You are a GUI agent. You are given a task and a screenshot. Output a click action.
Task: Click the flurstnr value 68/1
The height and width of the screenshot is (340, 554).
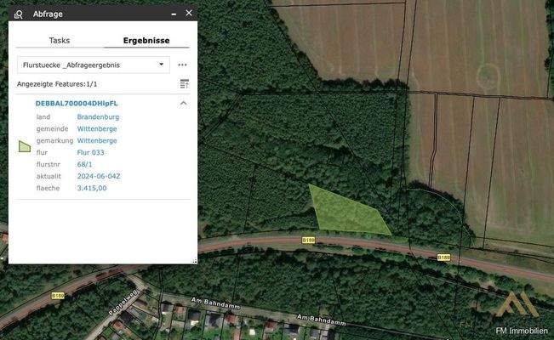(x=84, y=164)
